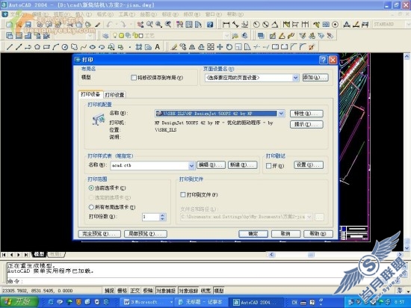This screenshot has width=411, height=308.
Task: Decrease 打印份数 with down arrow
Action: tap(162, 218)
